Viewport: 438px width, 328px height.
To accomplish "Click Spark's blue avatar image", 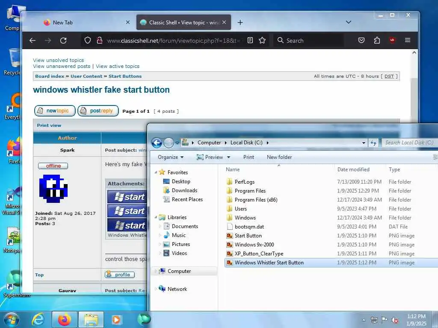I will click(53, 188).
